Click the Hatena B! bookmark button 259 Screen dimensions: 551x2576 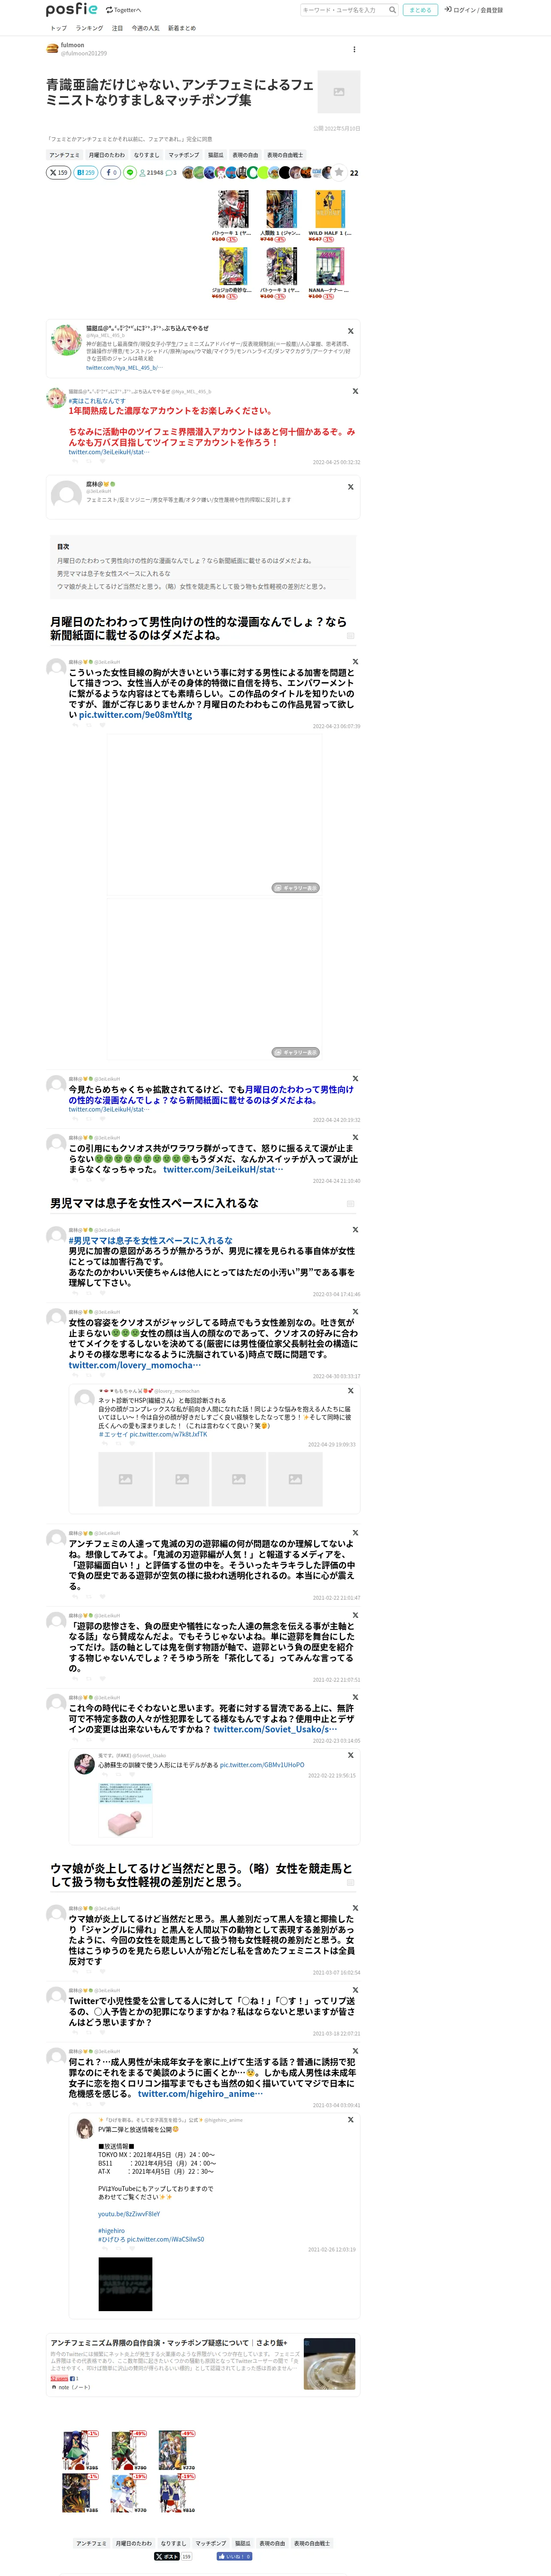click(85, 172)
